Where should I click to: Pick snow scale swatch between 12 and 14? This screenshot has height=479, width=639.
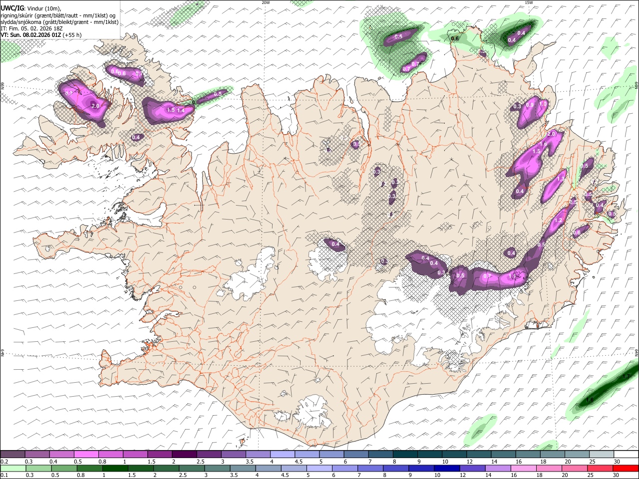479,455
